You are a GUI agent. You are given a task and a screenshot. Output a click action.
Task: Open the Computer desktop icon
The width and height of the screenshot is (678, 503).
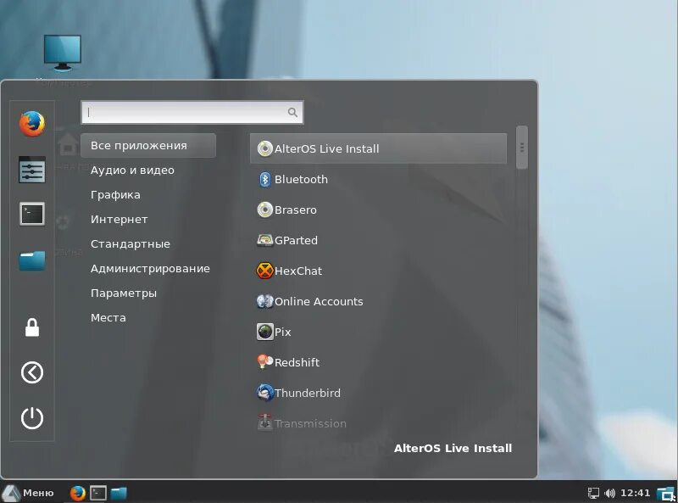click(x=62, y=53)
